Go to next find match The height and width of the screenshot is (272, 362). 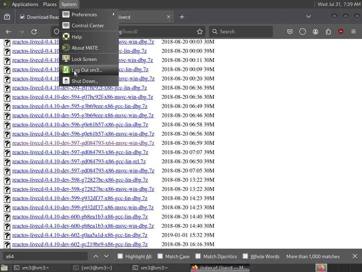click(106, 256)
